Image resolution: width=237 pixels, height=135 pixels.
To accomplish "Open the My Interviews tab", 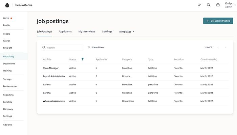I will (87, 31).
